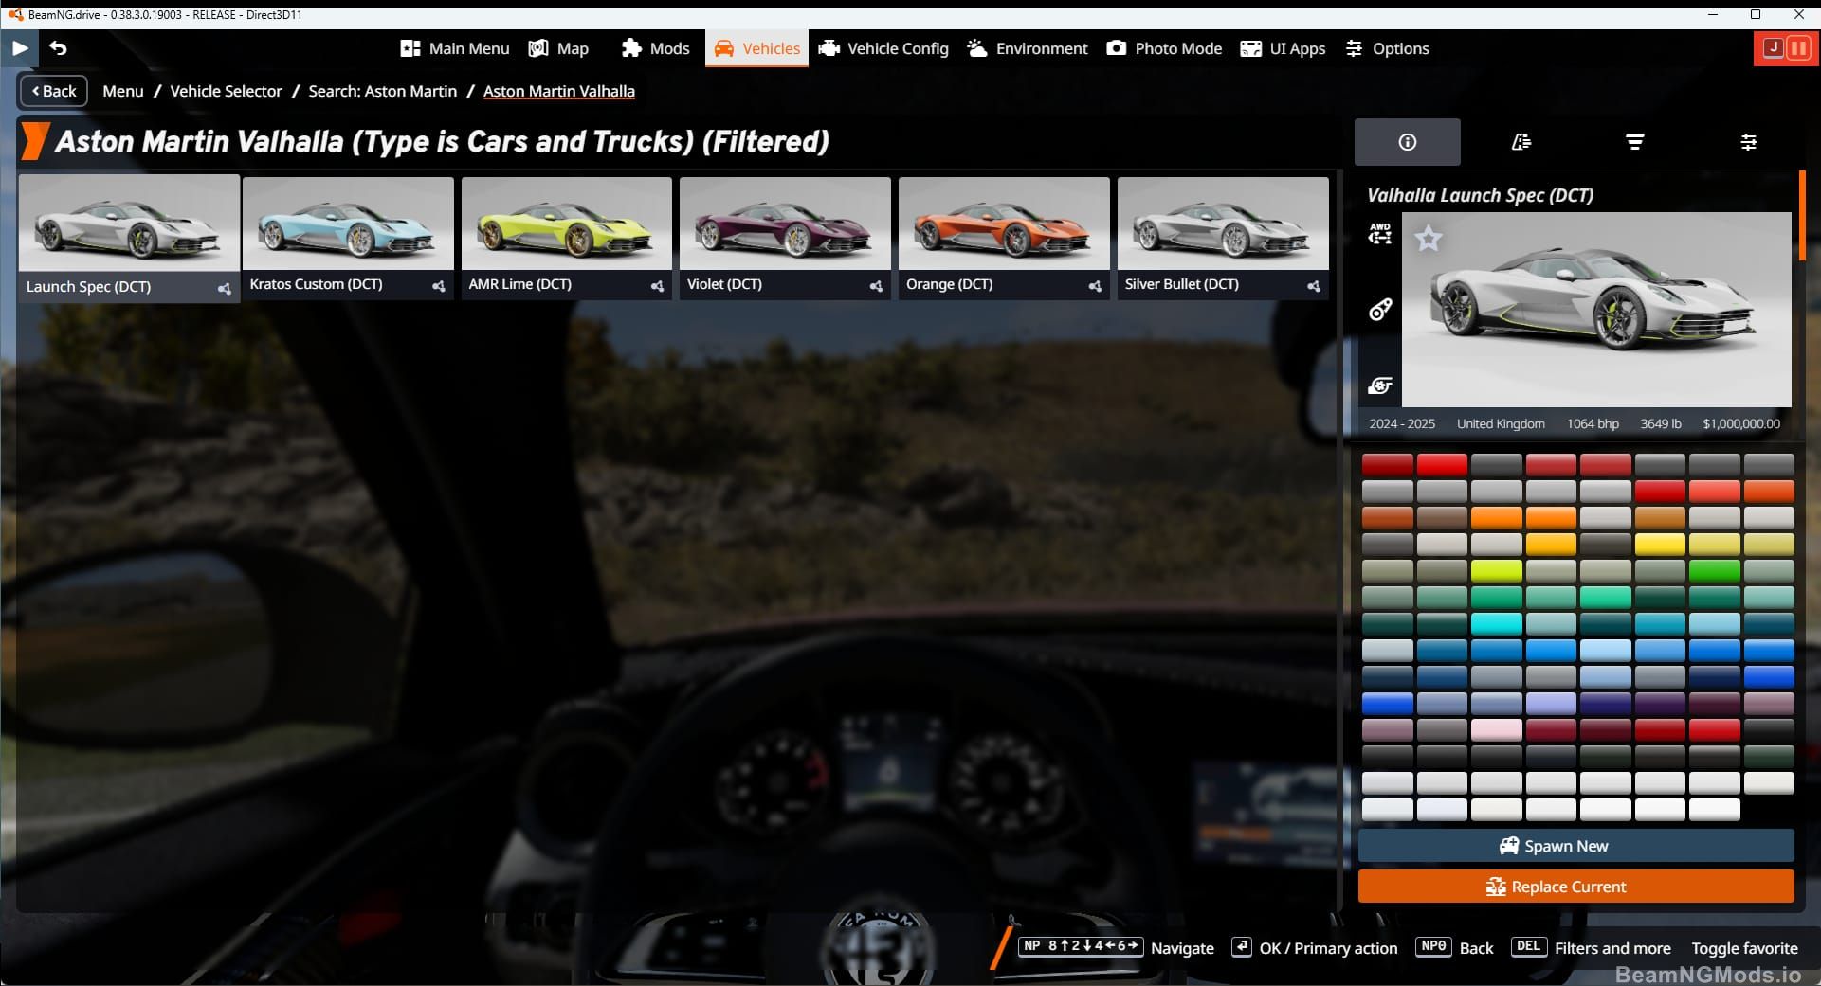Open the tuning sliders filter icon
Screen dimensions: 1821x986
pos(1749,142)
